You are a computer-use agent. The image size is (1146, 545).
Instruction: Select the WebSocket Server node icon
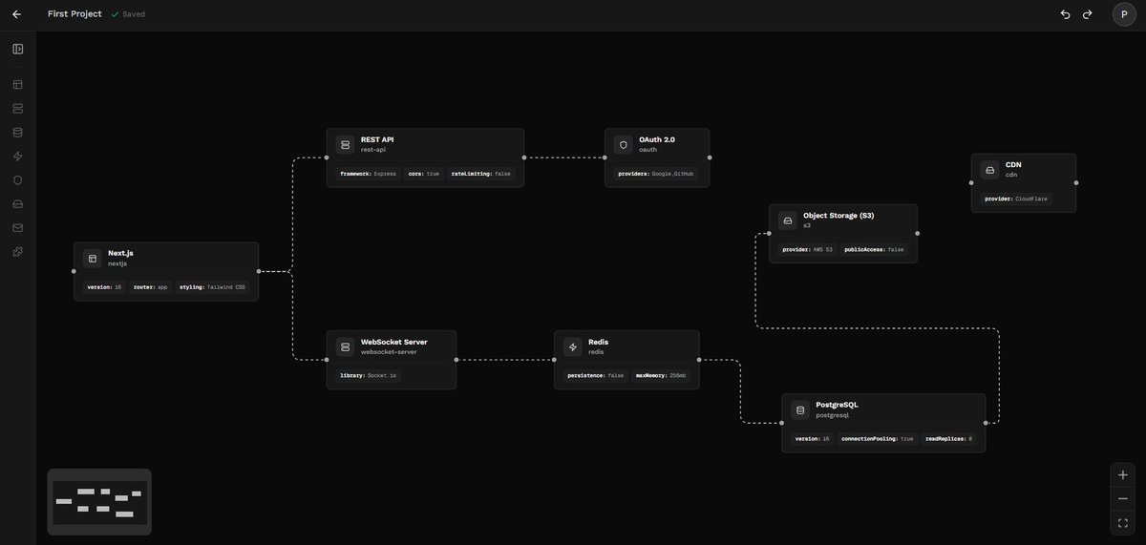coord(345,347)
